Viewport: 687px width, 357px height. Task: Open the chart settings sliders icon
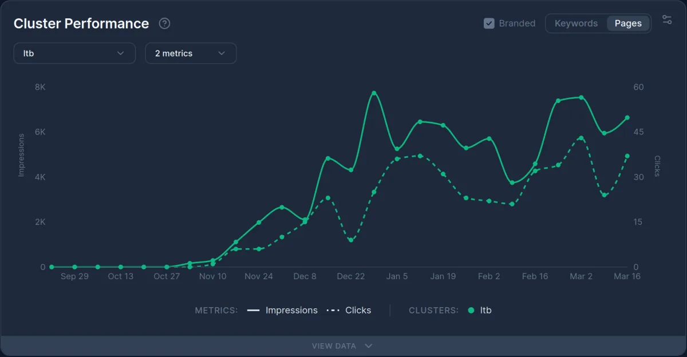click(666, 19)
